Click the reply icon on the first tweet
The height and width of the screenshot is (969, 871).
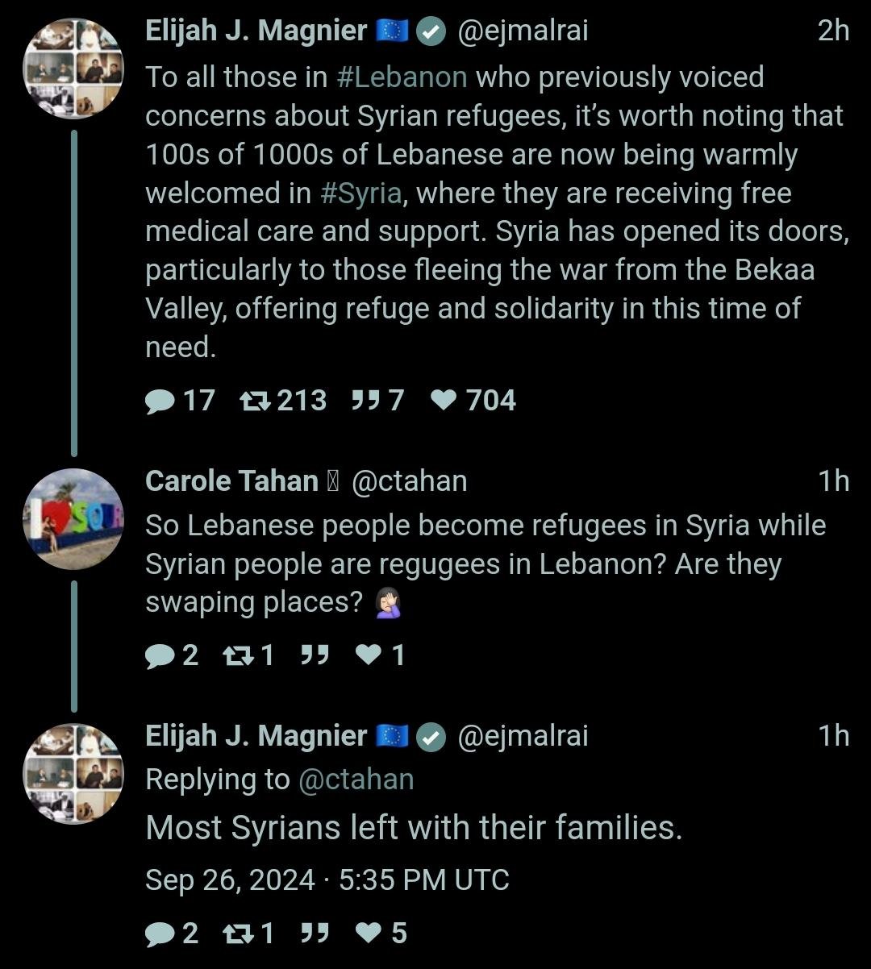click(x=160, y=401)
